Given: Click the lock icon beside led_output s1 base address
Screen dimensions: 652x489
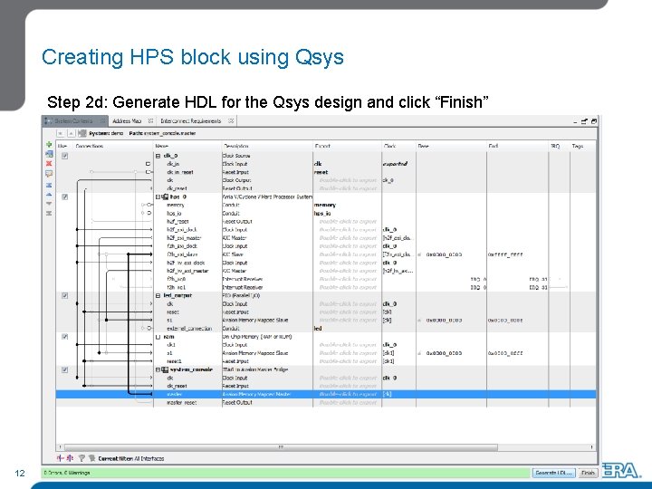Looking at the screenshot, I should click(x=419, y=321).
